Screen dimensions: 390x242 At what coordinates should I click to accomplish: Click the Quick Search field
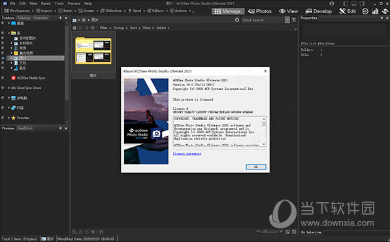click(x=263, y=20)
